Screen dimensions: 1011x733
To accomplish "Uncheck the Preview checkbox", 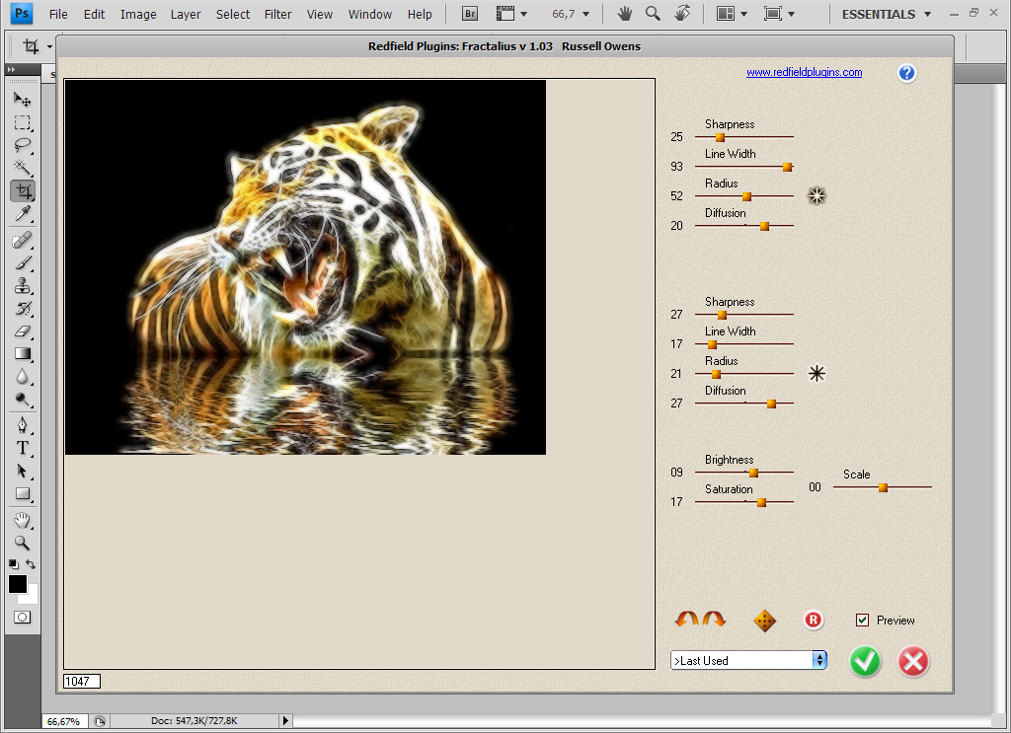I will pos(862,621).
